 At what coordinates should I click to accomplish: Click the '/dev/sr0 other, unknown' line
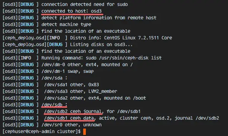coord(71,125)
